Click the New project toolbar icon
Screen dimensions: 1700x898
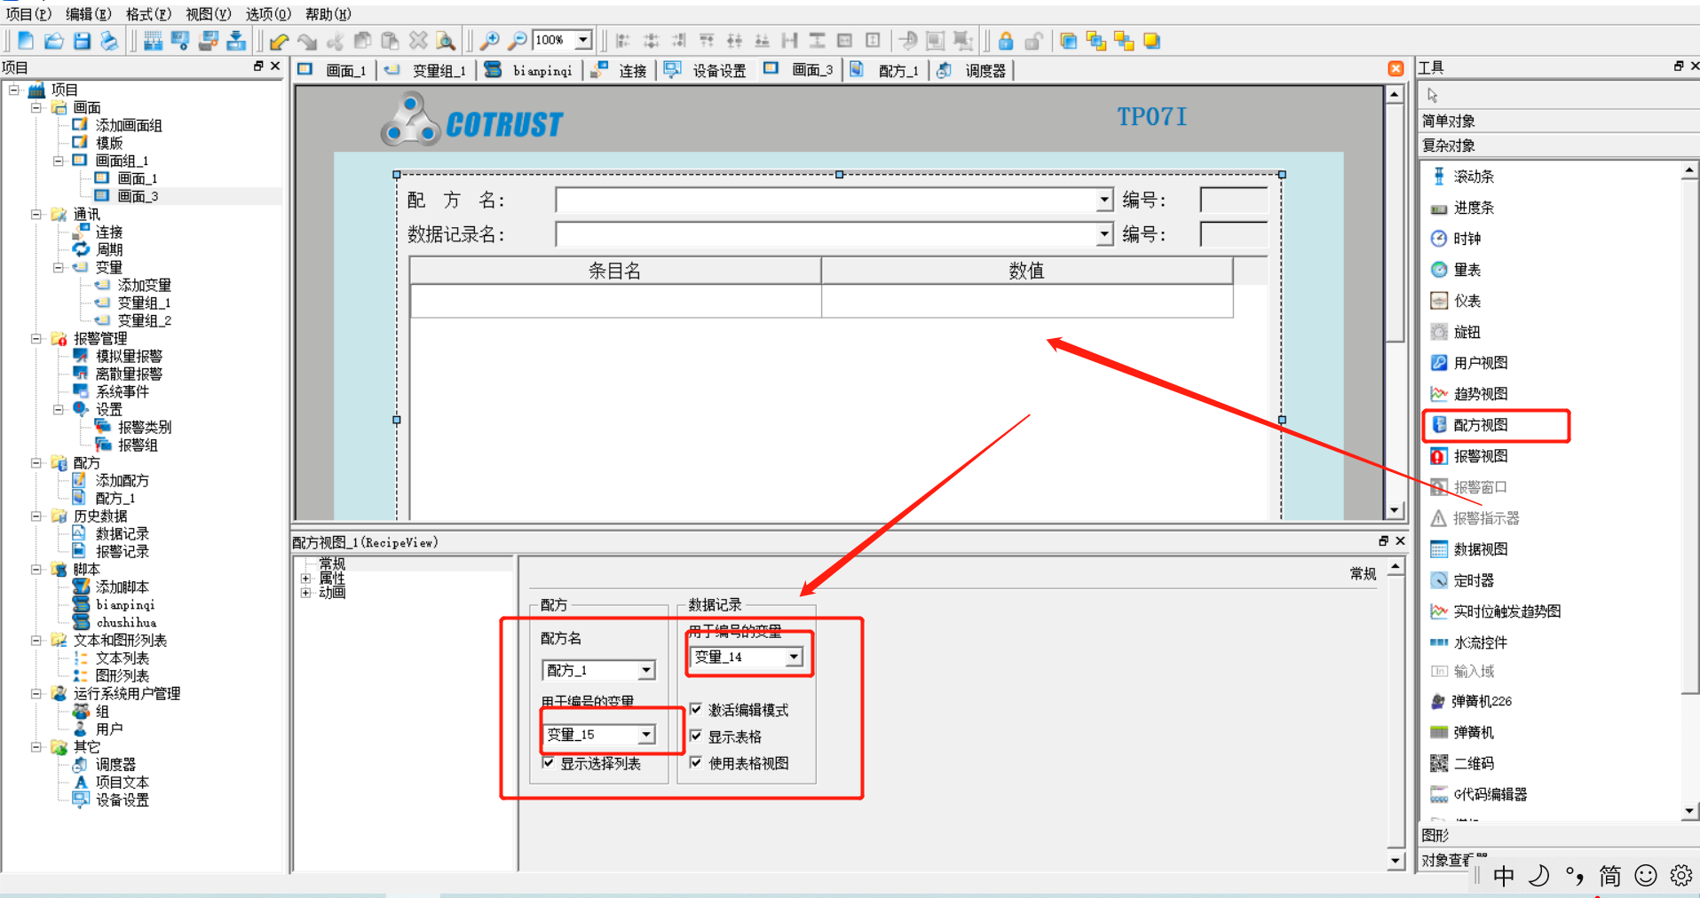tap(26, 41)
